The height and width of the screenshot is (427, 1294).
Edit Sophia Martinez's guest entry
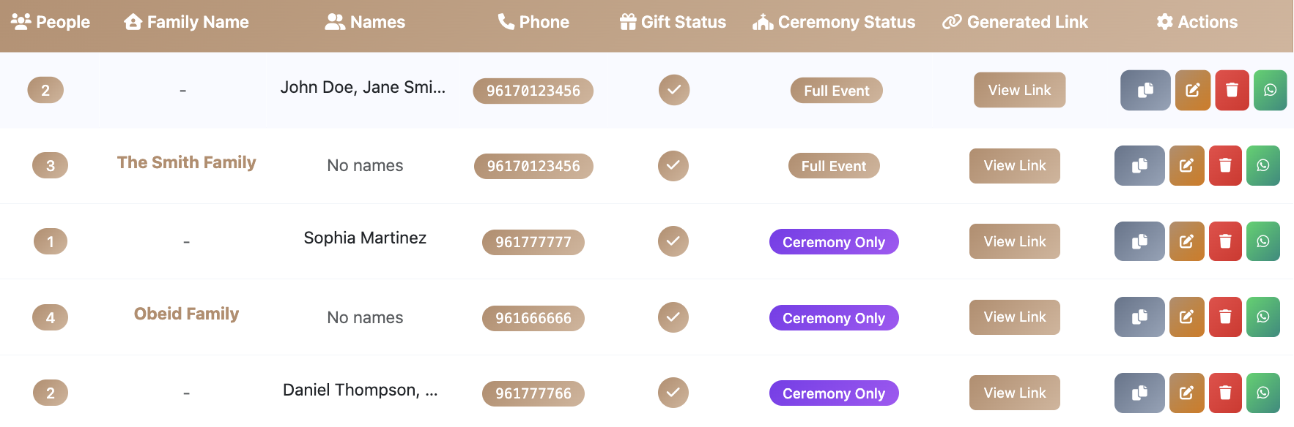[x=1186, y=241]
